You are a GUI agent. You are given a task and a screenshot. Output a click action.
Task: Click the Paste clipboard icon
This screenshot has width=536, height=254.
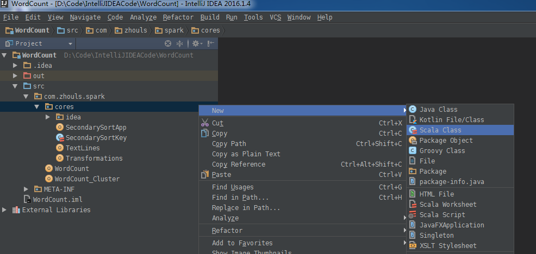click(205, 174)
